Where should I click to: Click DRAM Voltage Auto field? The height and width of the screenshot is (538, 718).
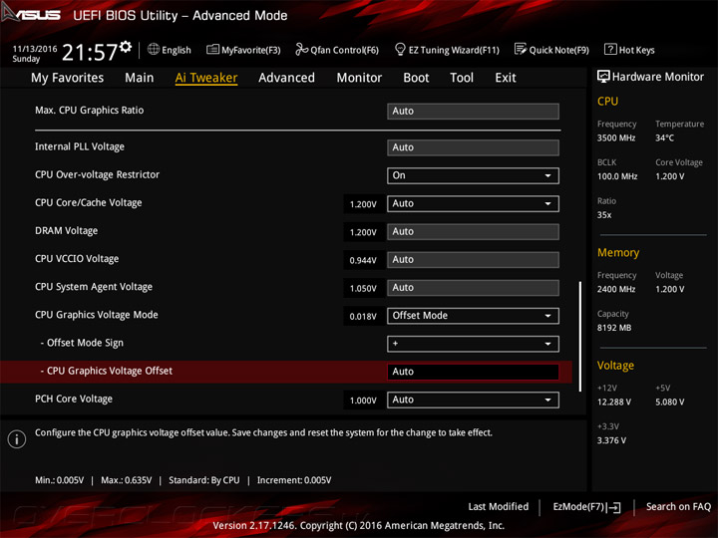click(473, 232)
